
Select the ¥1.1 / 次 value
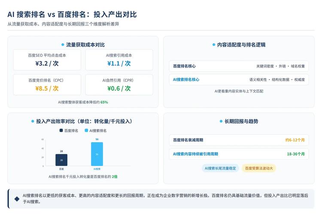(119, 63)
